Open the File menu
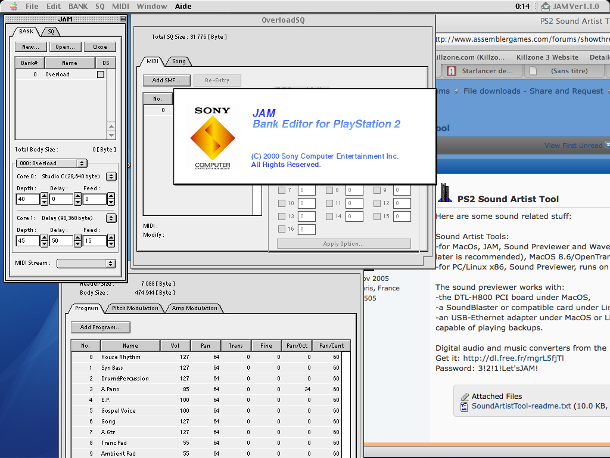Image resolution: width=610 pixels, height=458 pixels. [x=32, y=6]
